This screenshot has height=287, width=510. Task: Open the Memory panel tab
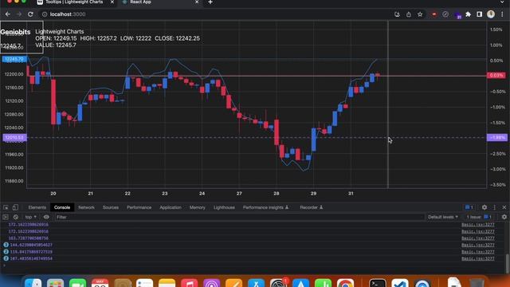(197, 207)
